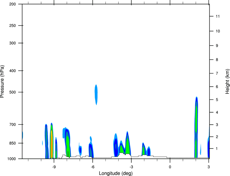Screen dimensions: 230x176
Task: Click the -6 longitude tick label
Action: click(x=93, y=167)
